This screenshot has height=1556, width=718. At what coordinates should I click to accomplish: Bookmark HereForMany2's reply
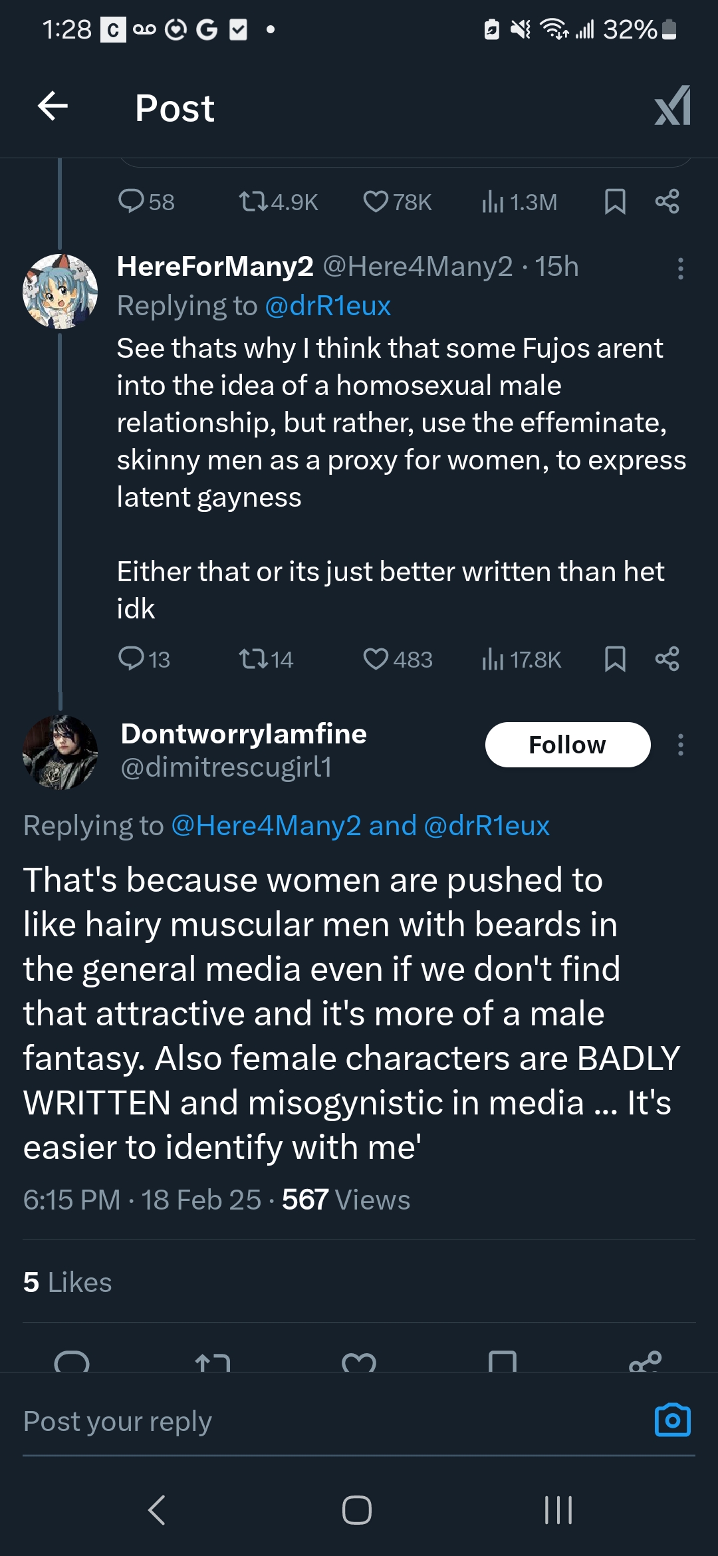coord(615,659)
